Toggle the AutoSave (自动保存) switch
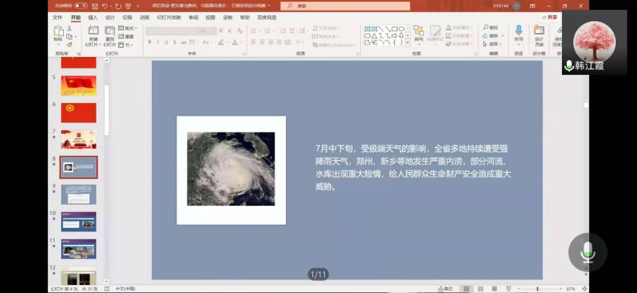Screen dimensions: 637x293 click(80, 6)
